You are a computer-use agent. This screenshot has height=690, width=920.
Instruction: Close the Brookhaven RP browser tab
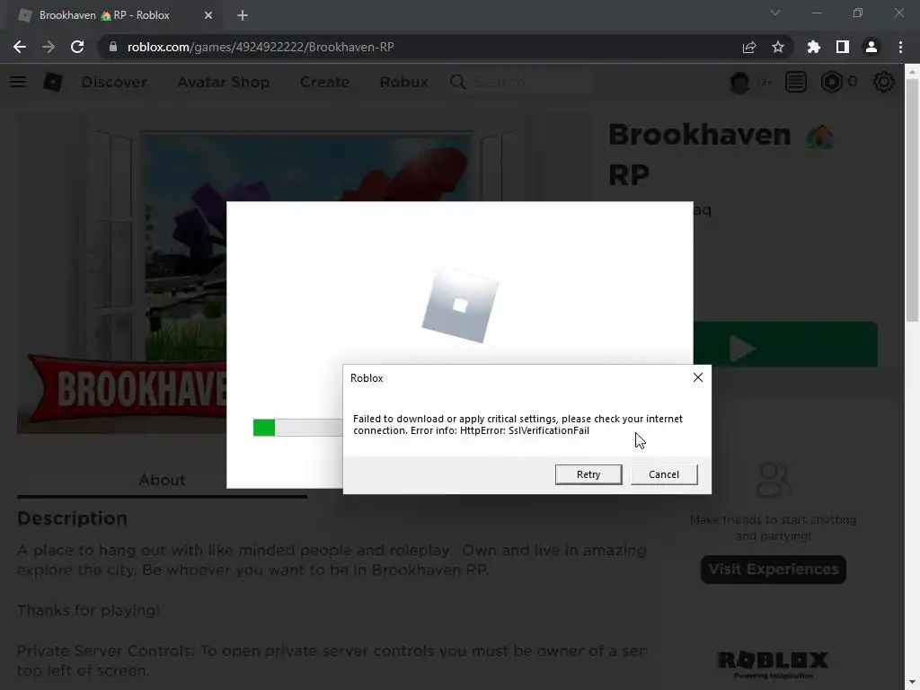[208, 15]
